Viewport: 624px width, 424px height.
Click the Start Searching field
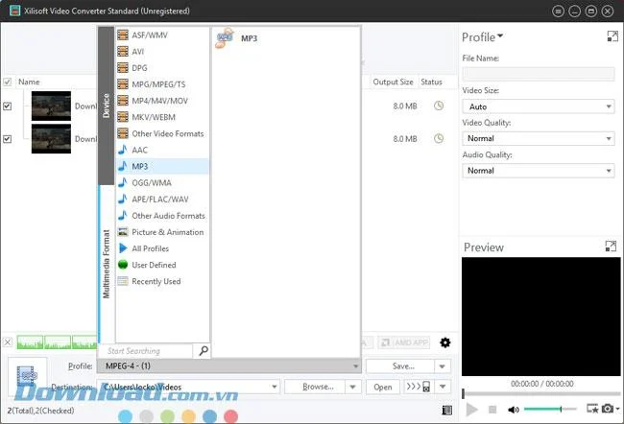point(146,351)
